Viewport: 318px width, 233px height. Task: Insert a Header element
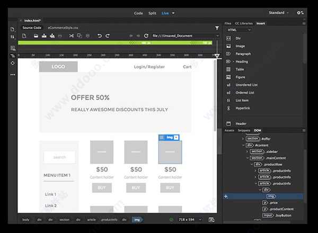coord(241,123)
